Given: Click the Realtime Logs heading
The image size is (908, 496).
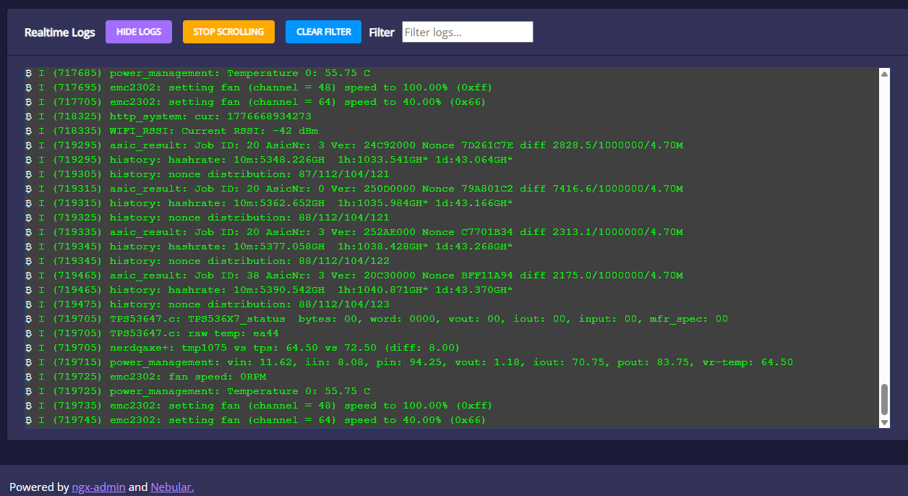Looking at the screenshot, I should 59,33.
